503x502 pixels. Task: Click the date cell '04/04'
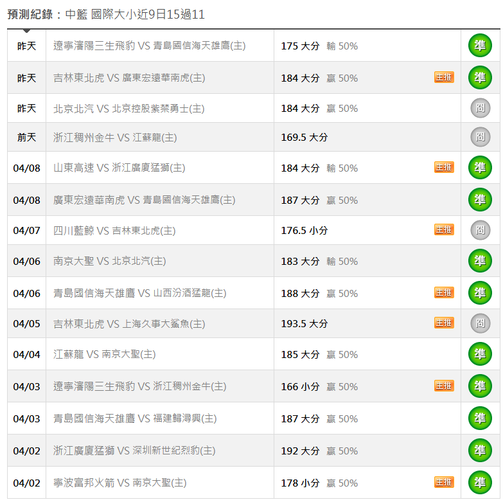point(26,354)
